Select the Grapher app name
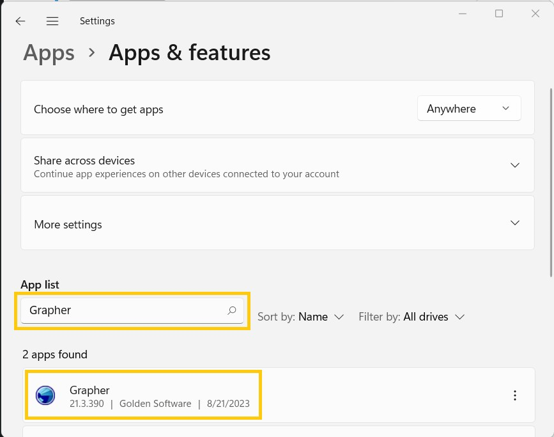The image size is (554, 437). pos(89,390)
